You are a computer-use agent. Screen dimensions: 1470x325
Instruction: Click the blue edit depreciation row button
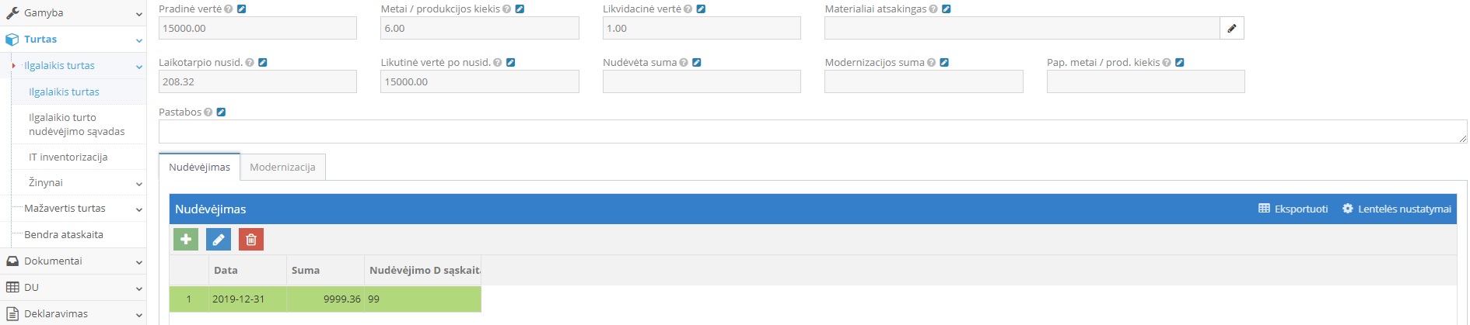coord(219,240)
